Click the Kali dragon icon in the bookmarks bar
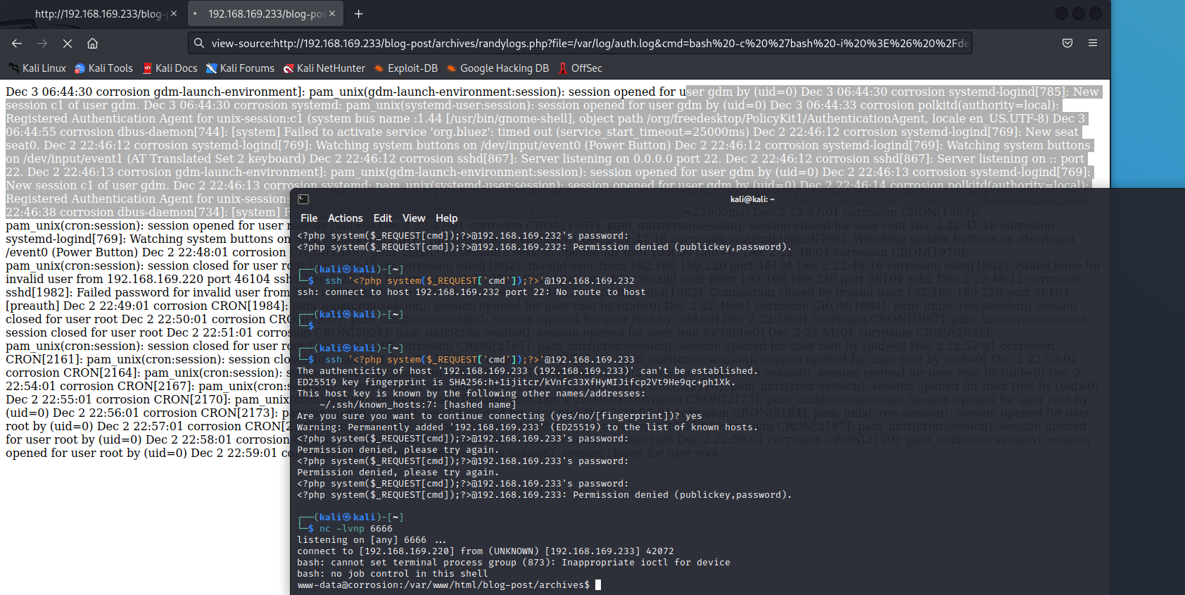 click(14, 68)
